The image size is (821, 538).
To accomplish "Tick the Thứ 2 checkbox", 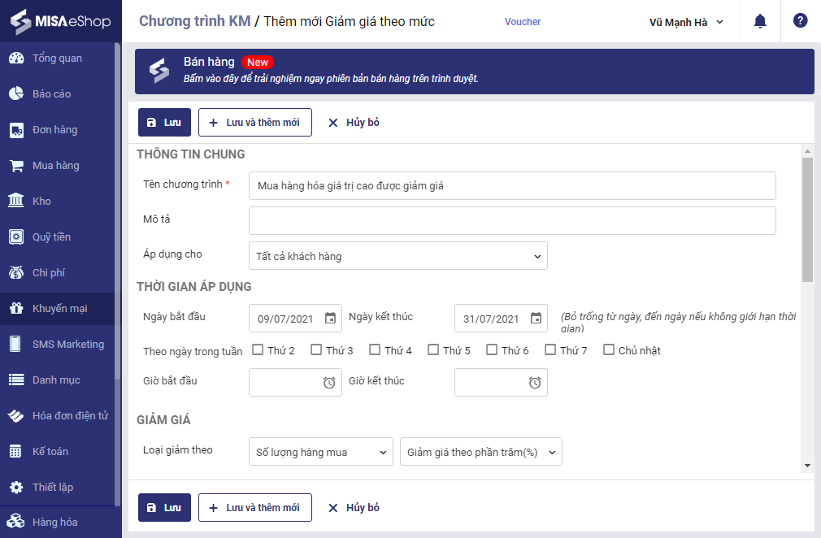I will (258, 349).
